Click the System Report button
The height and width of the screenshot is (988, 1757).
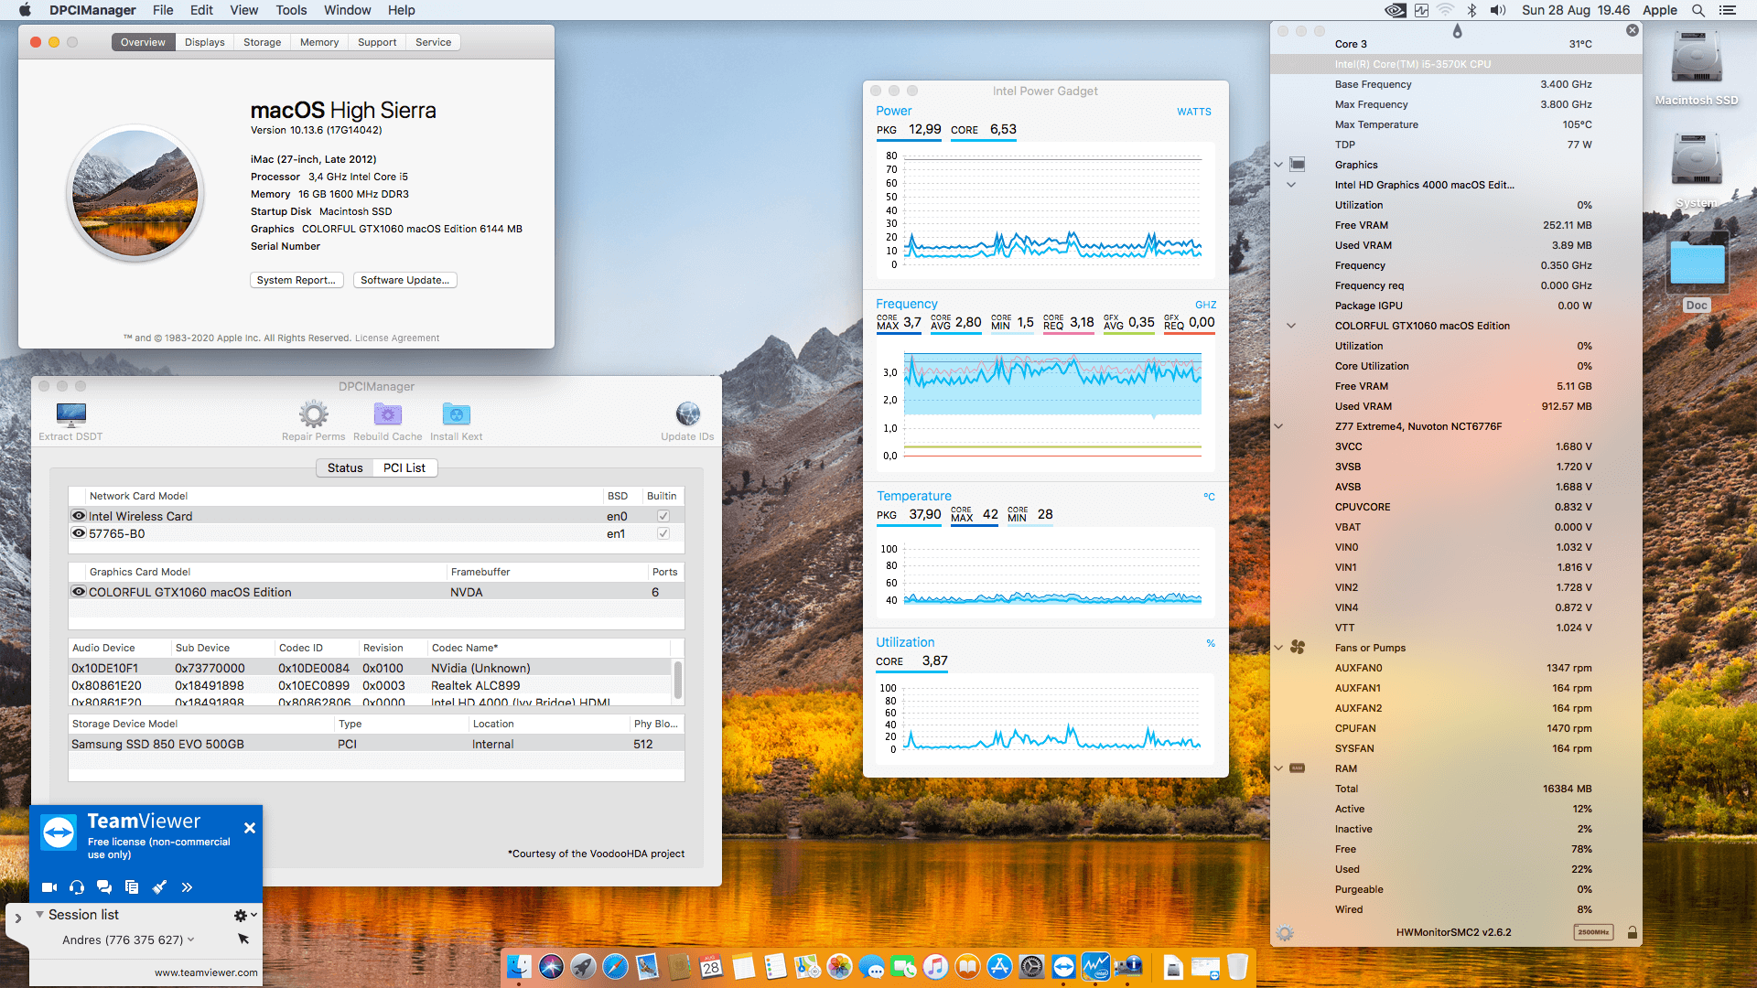pos(296,280)
